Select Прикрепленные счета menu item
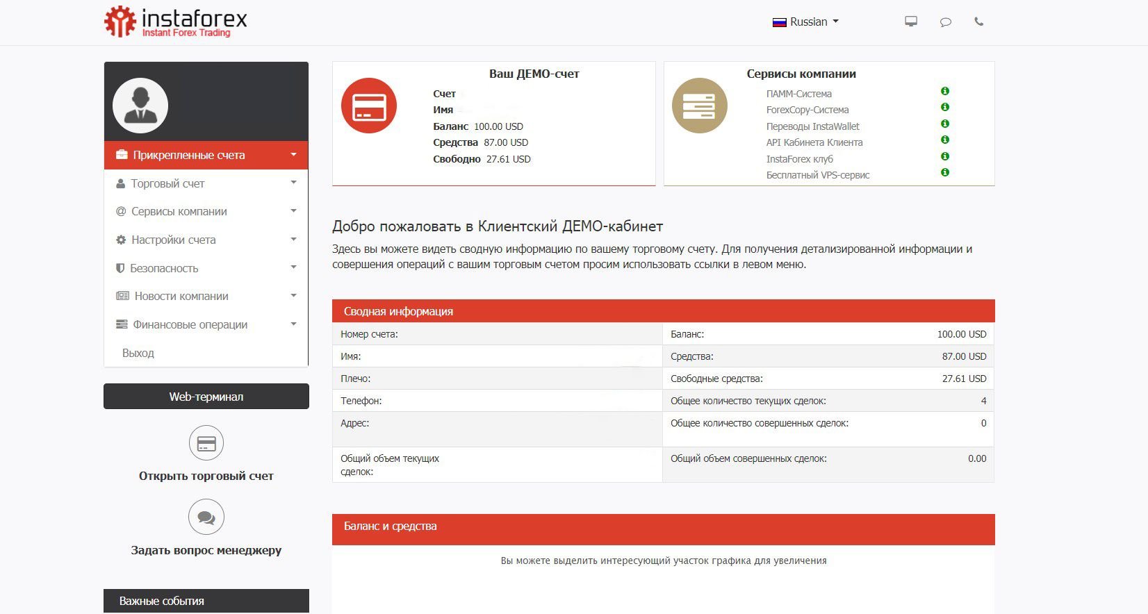This screenshot has width=1148, height=614. [x=206, y=155]
